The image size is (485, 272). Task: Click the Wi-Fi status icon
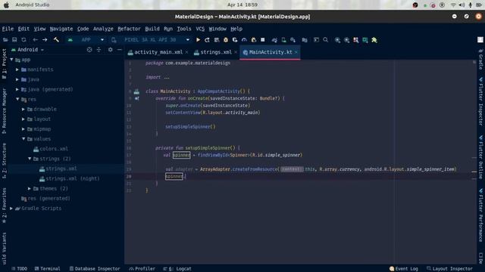[453, 5]
